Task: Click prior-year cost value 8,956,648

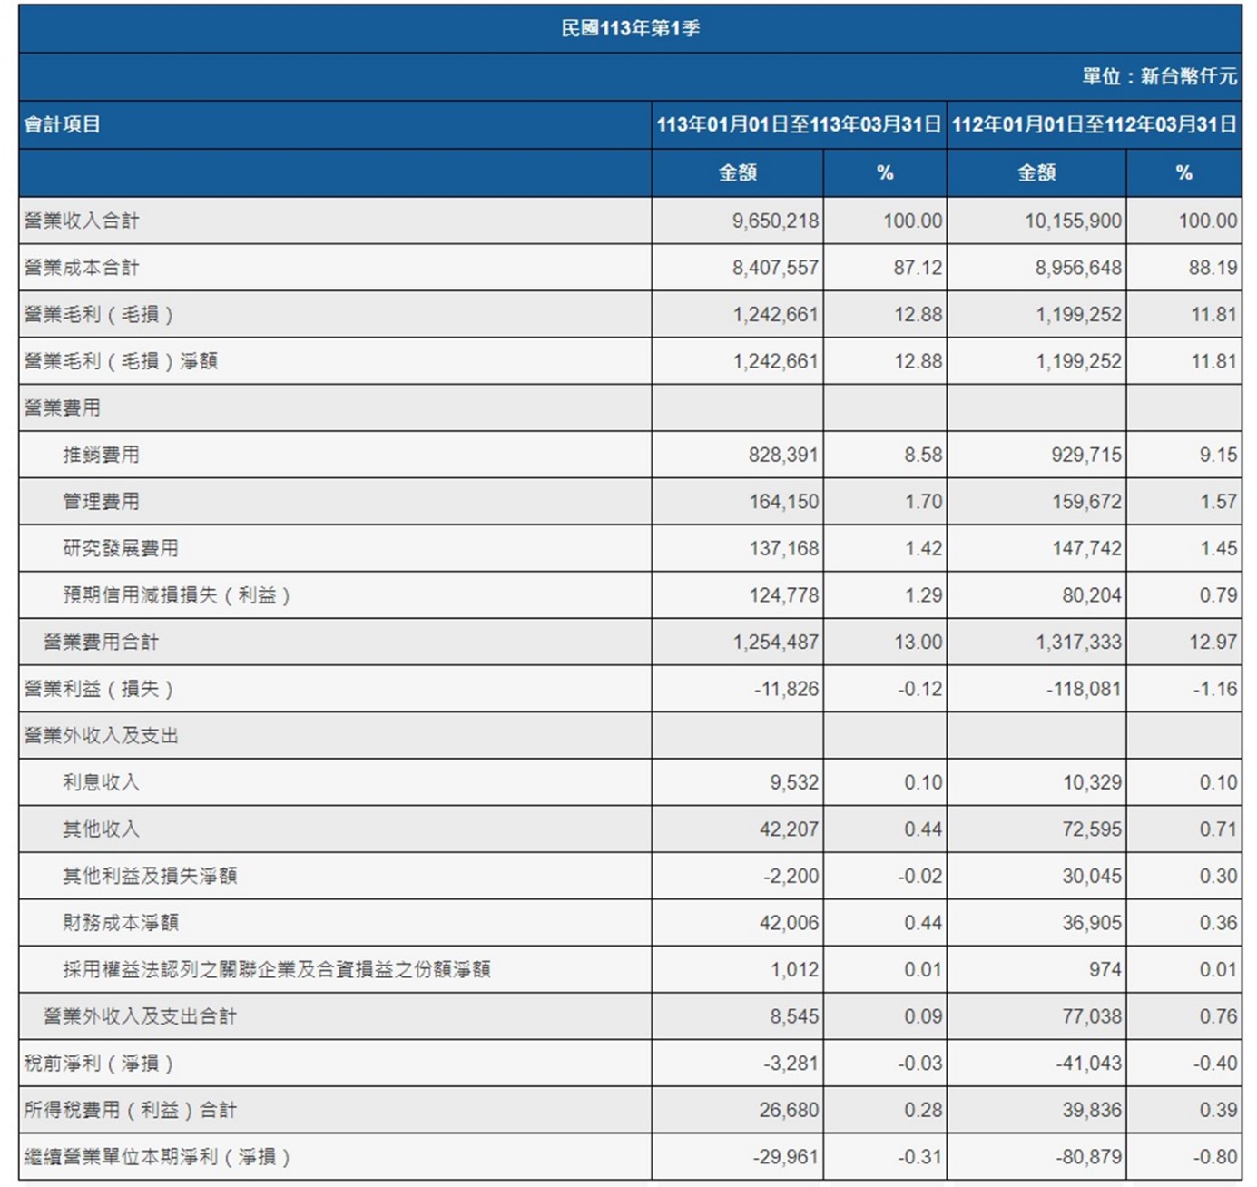Action: [1078, 268]
